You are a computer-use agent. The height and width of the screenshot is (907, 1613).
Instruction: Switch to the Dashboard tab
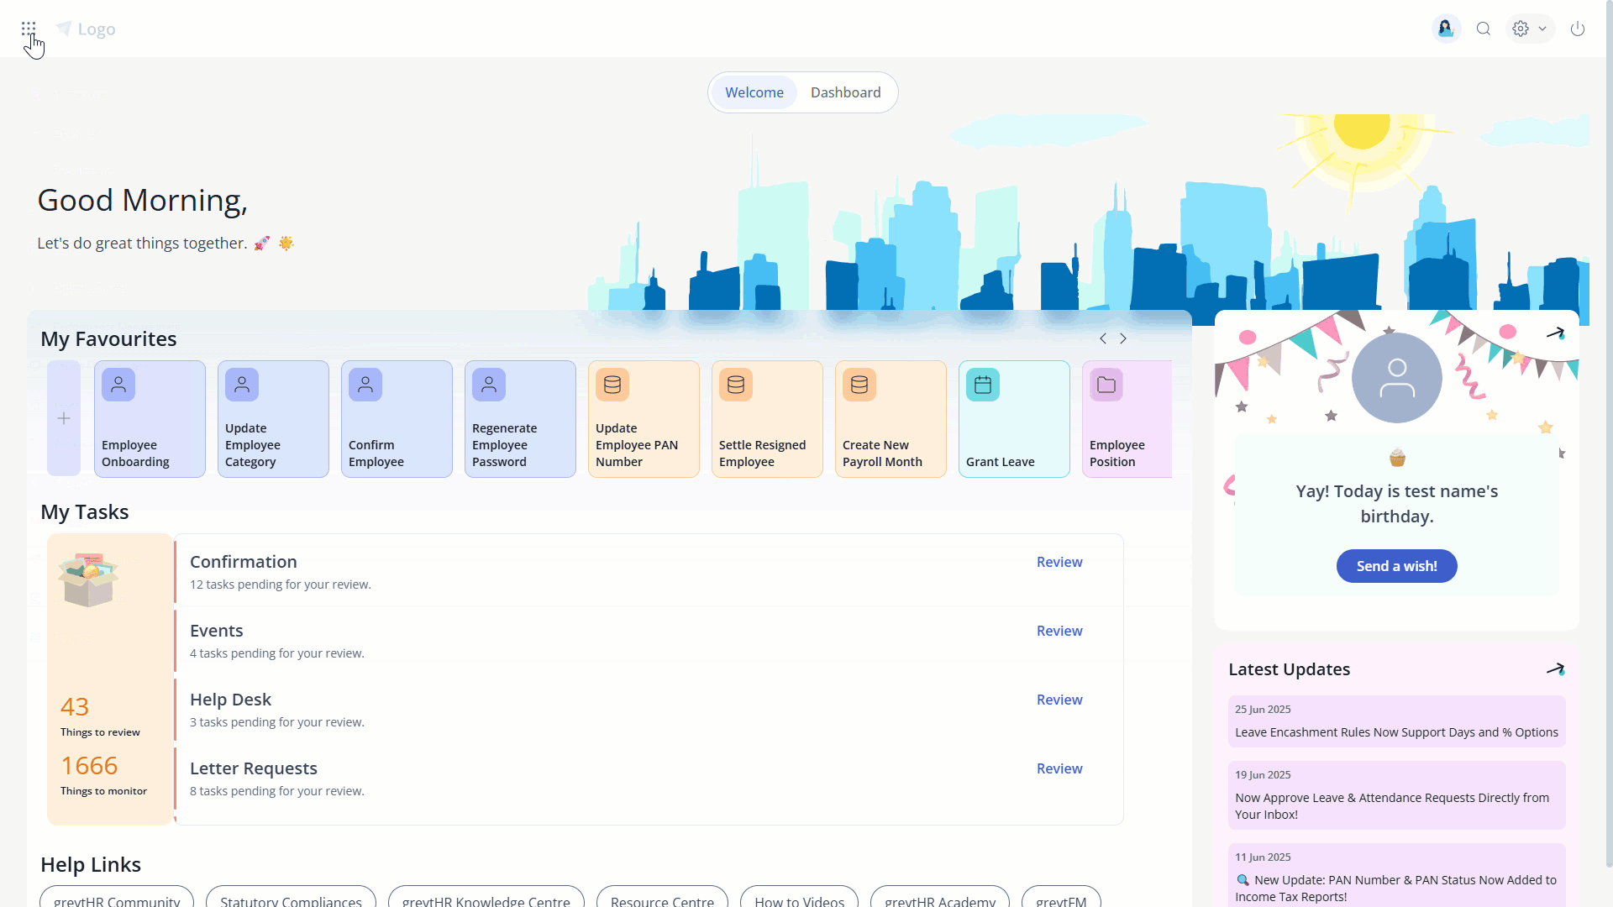pos(845,92)
